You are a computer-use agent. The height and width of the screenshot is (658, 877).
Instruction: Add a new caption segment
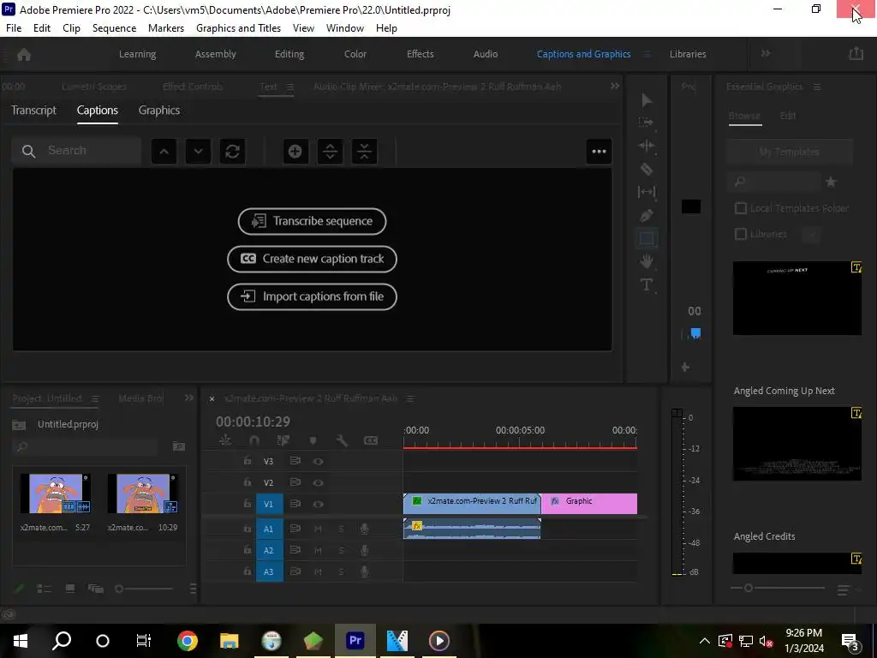pos(295,151)
